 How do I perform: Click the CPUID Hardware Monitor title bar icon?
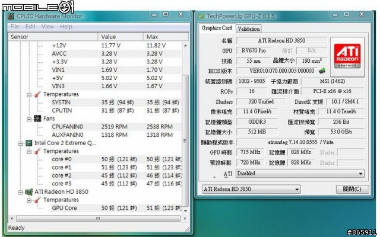pyautogui.click(x=11, y=16)
